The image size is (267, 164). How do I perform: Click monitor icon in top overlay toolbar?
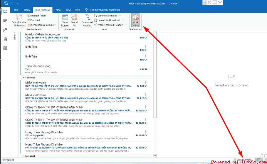(215, 2)
